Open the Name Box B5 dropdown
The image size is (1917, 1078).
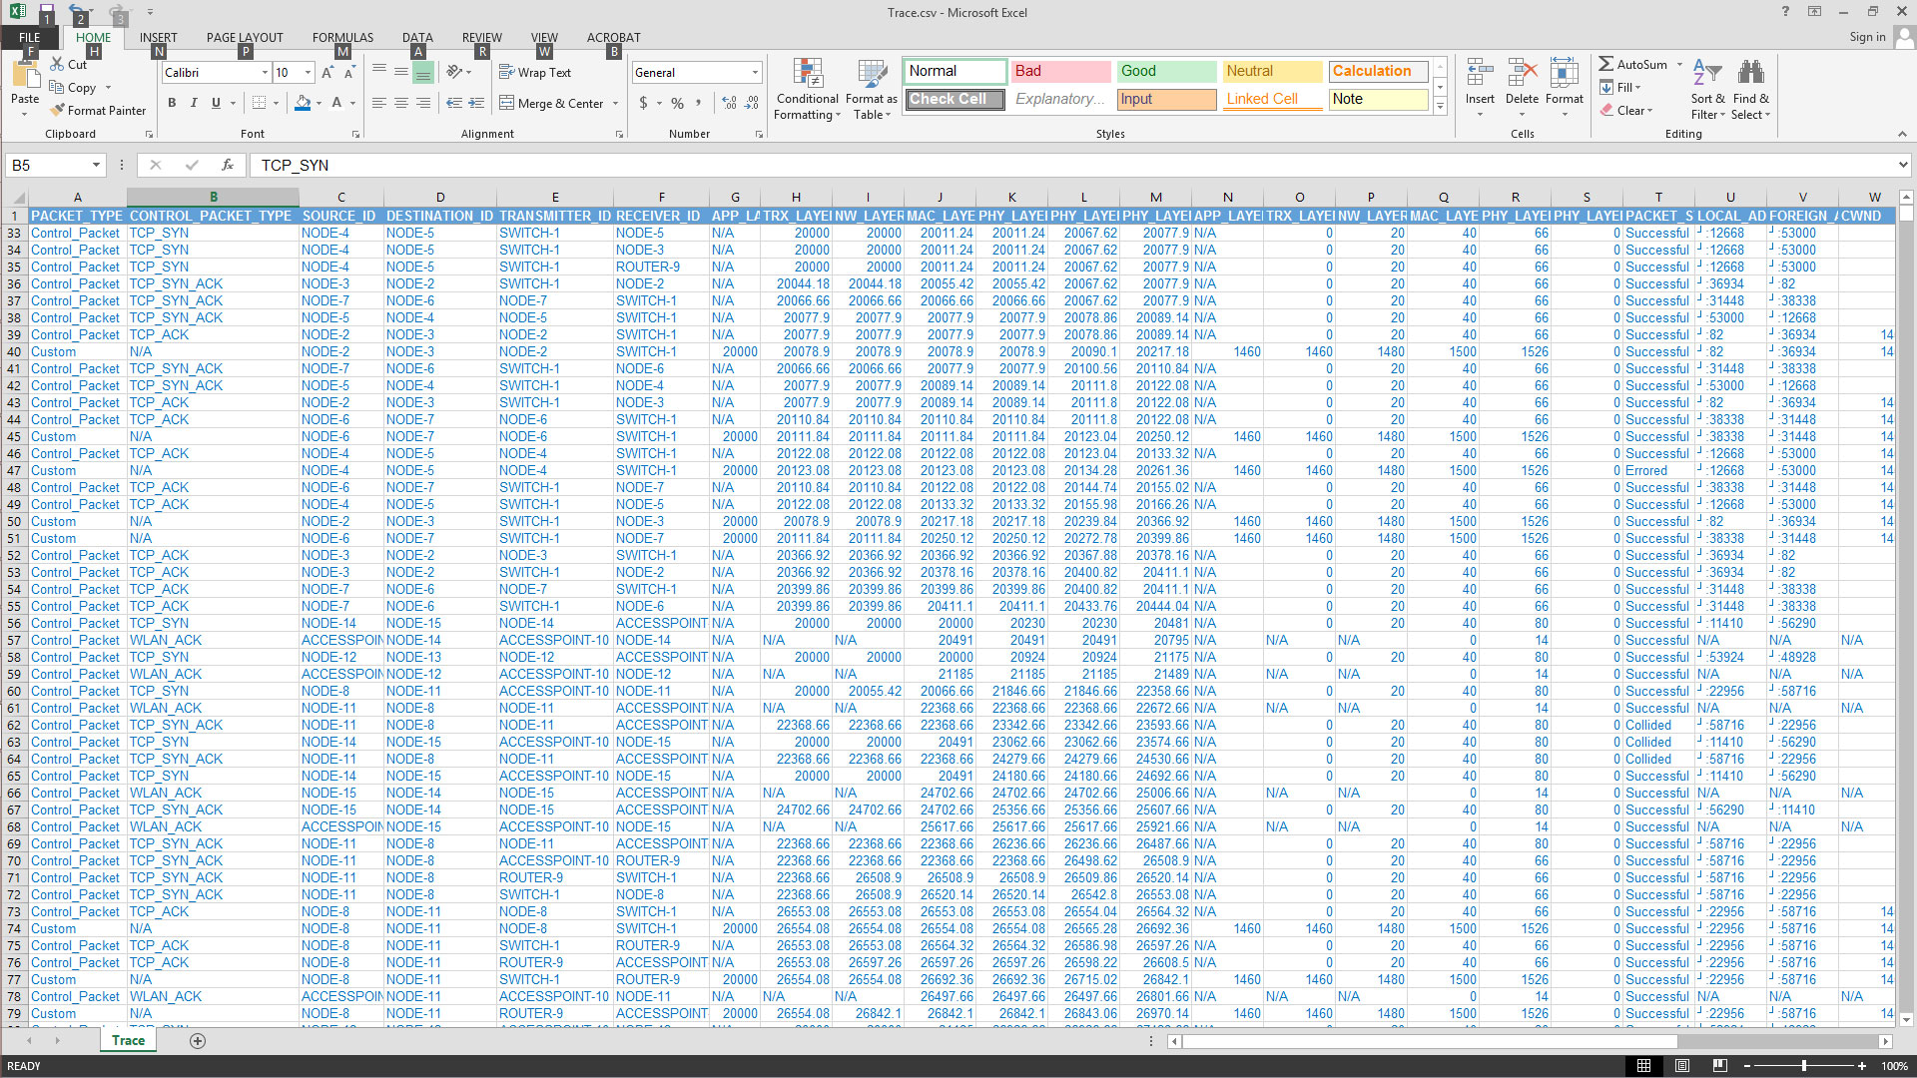coord(96,165)
